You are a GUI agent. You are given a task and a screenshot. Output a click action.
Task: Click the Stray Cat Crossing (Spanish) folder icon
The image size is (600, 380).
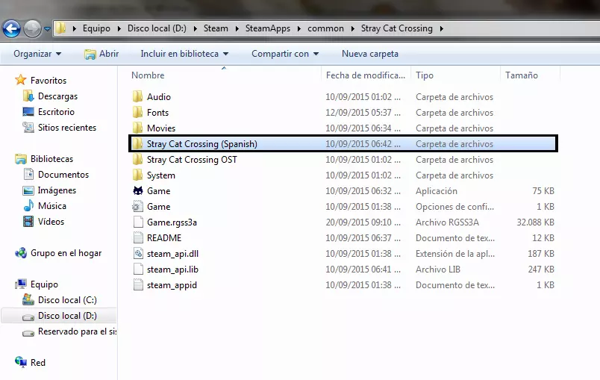click(x=138, y=143)
